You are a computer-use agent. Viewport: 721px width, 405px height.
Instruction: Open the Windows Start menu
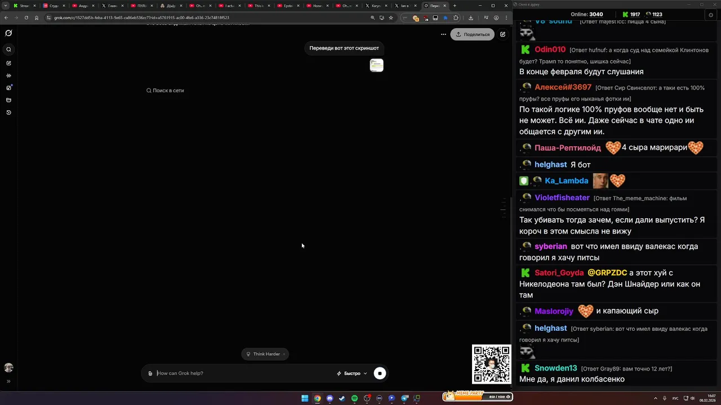305,398
